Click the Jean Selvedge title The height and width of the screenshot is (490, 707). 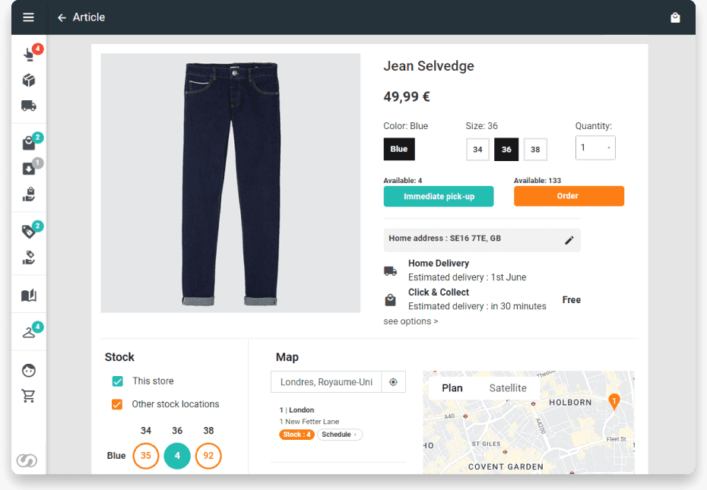(429, 66)
